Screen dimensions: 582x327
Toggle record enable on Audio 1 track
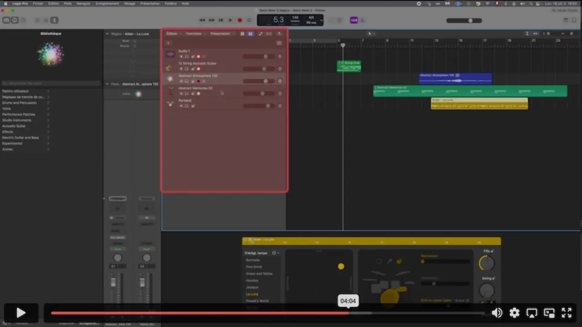[198, 57]
